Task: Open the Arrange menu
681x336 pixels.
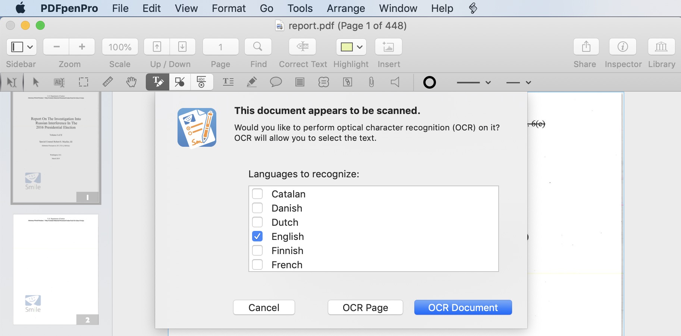Action: [346, 8]
